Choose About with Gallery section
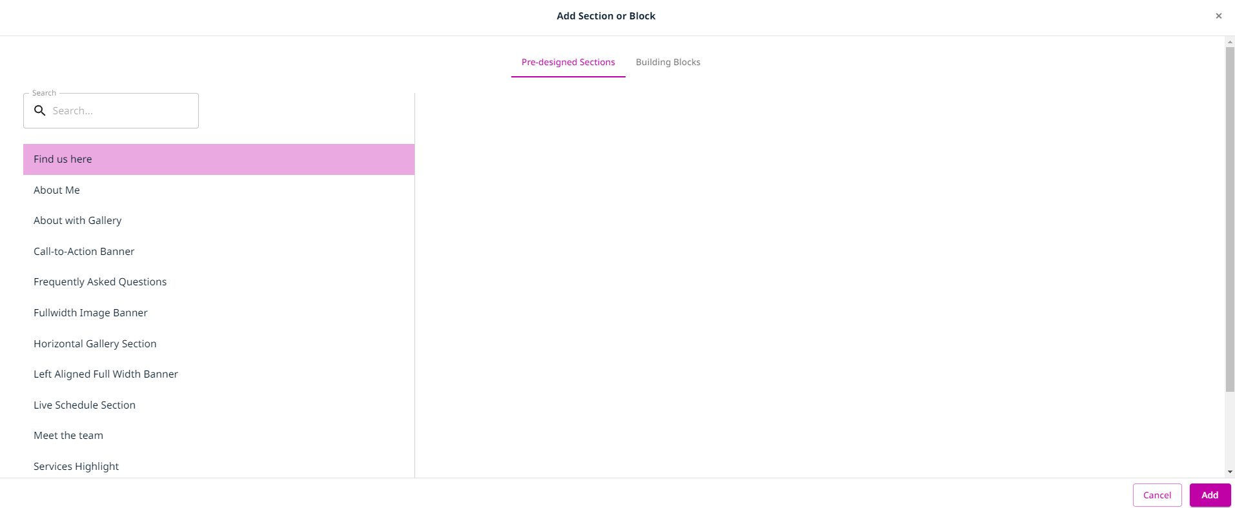 tap(219, 221)
